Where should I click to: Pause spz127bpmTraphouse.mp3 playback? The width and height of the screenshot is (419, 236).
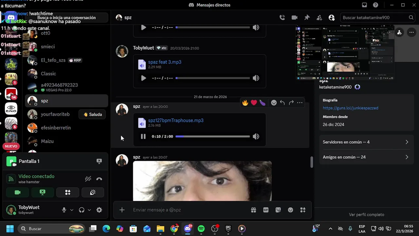click(x=143, y=136)
